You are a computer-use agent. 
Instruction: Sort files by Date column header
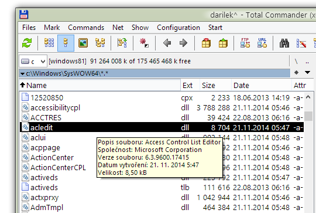pos(262,85)
